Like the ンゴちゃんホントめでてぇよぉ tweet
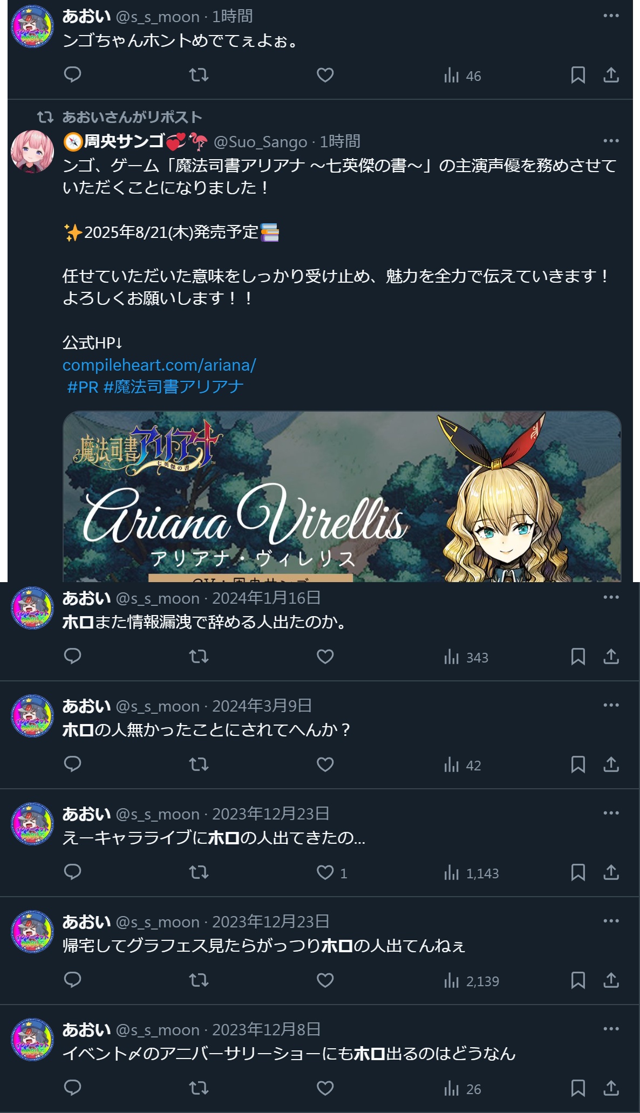The width and height of the screenshot is (640, 1113). (325, 74)
